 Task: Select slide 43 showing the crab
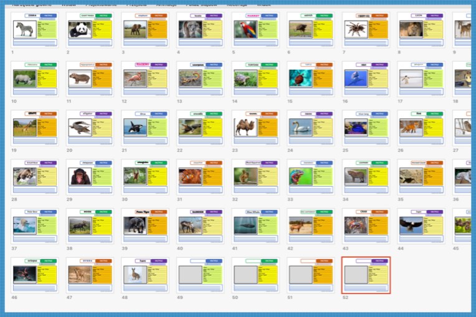(366, 226)
